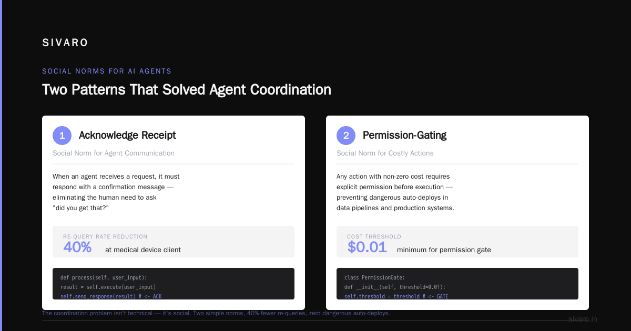Click the process function code block
Image resolution: width=631 pixels, height=331 pixels.
[x=174, y=284]
